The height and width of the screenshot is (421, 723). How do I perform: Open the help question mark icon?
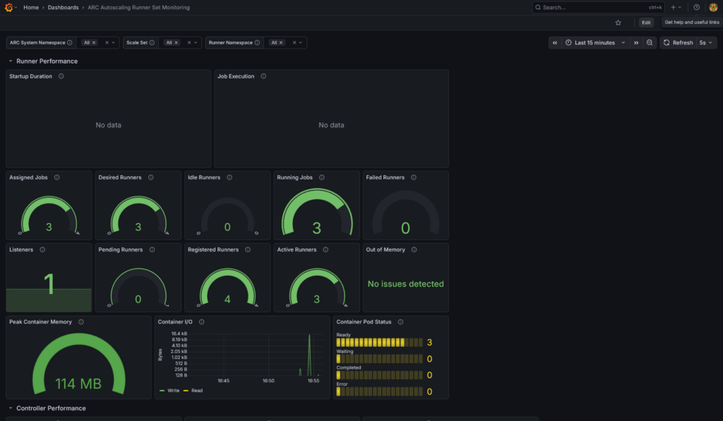coord(696,7)
